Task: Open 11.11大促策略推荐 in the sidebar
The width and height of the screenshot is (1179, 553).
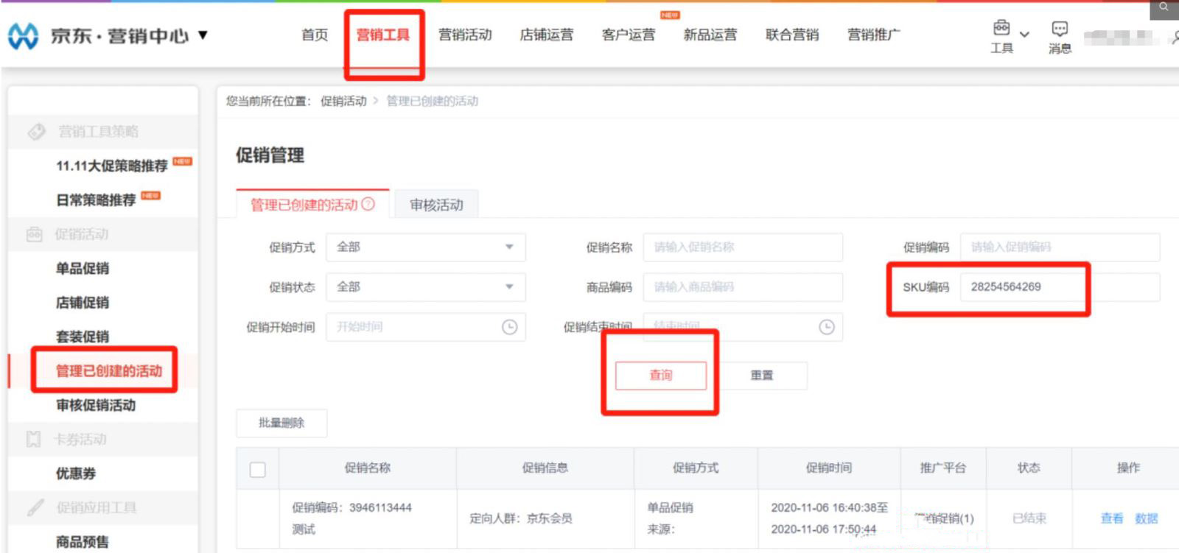Action: point(112,166)
